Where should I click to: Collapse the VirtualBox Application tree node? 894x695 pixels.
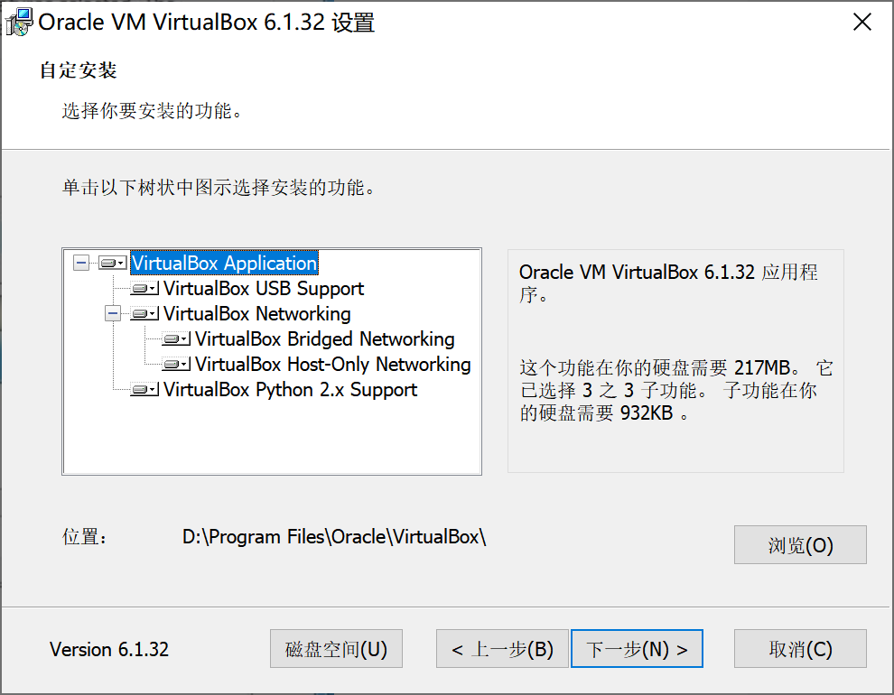tap(81, 263)
